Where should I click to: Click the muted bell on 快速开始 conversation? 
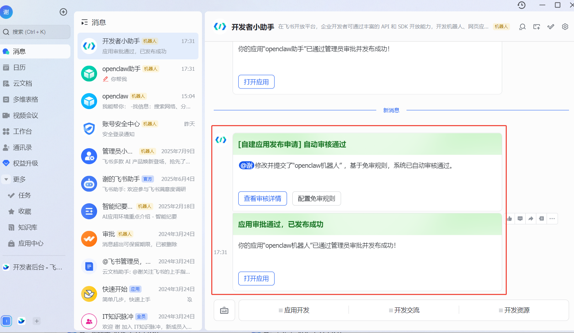[190, 300]
